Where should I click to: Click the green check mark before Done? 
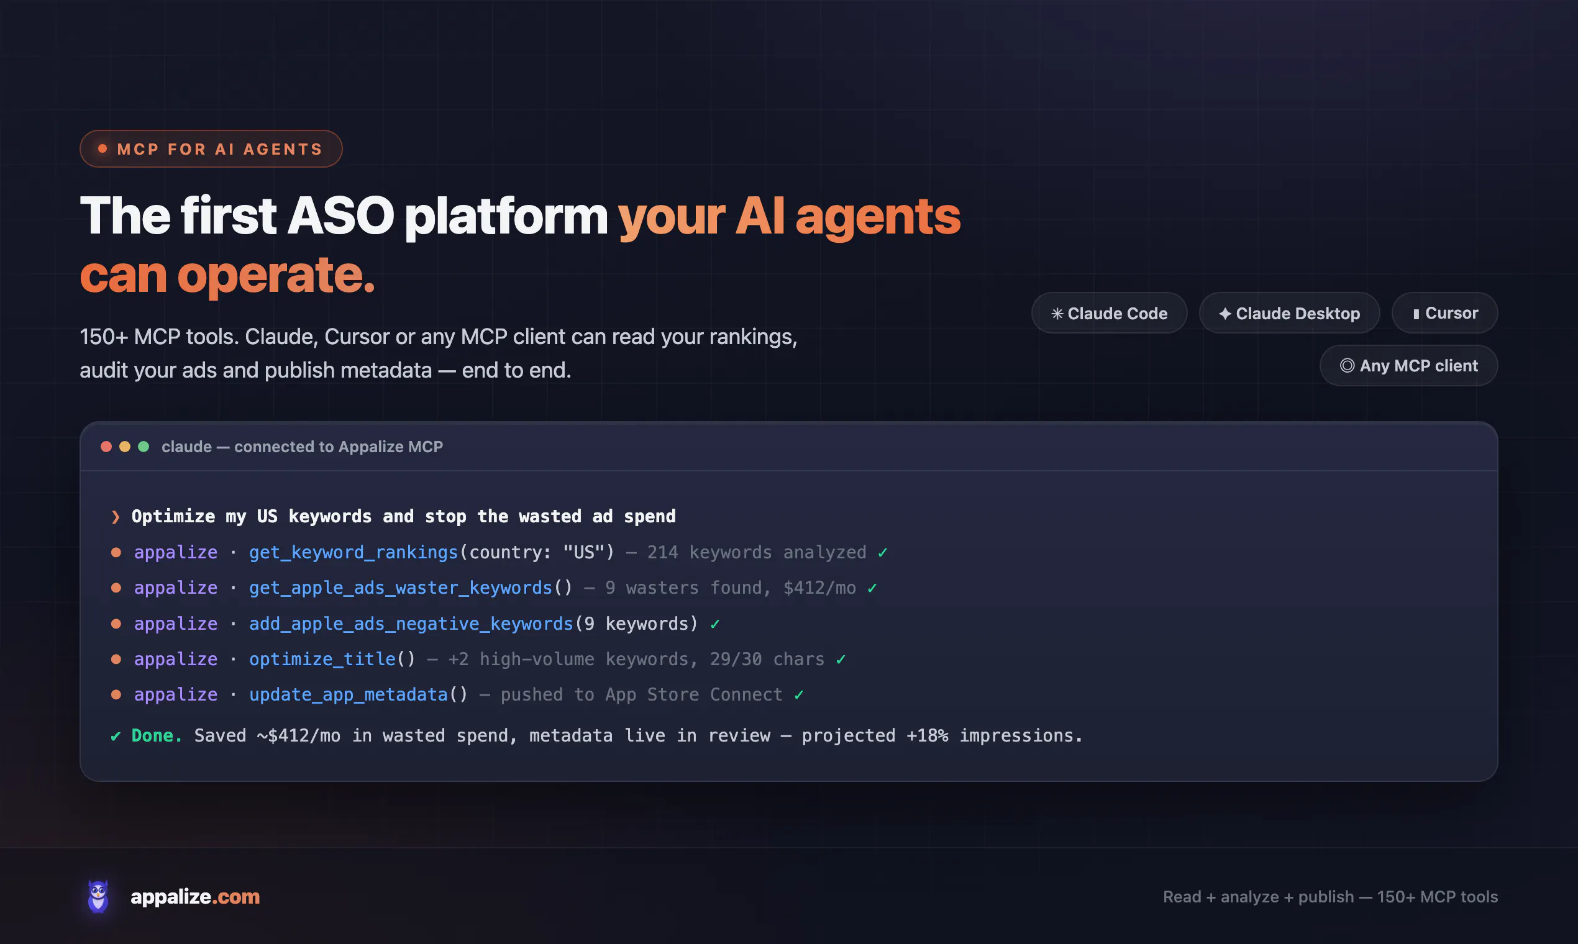coord(115,736)
